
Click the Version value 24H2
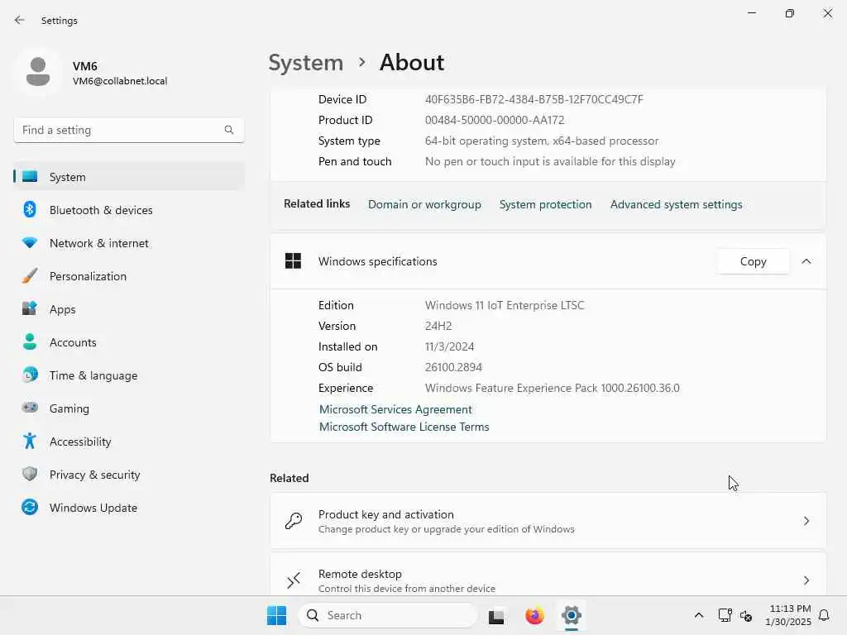pyautogui.click(x=438, y=326)
